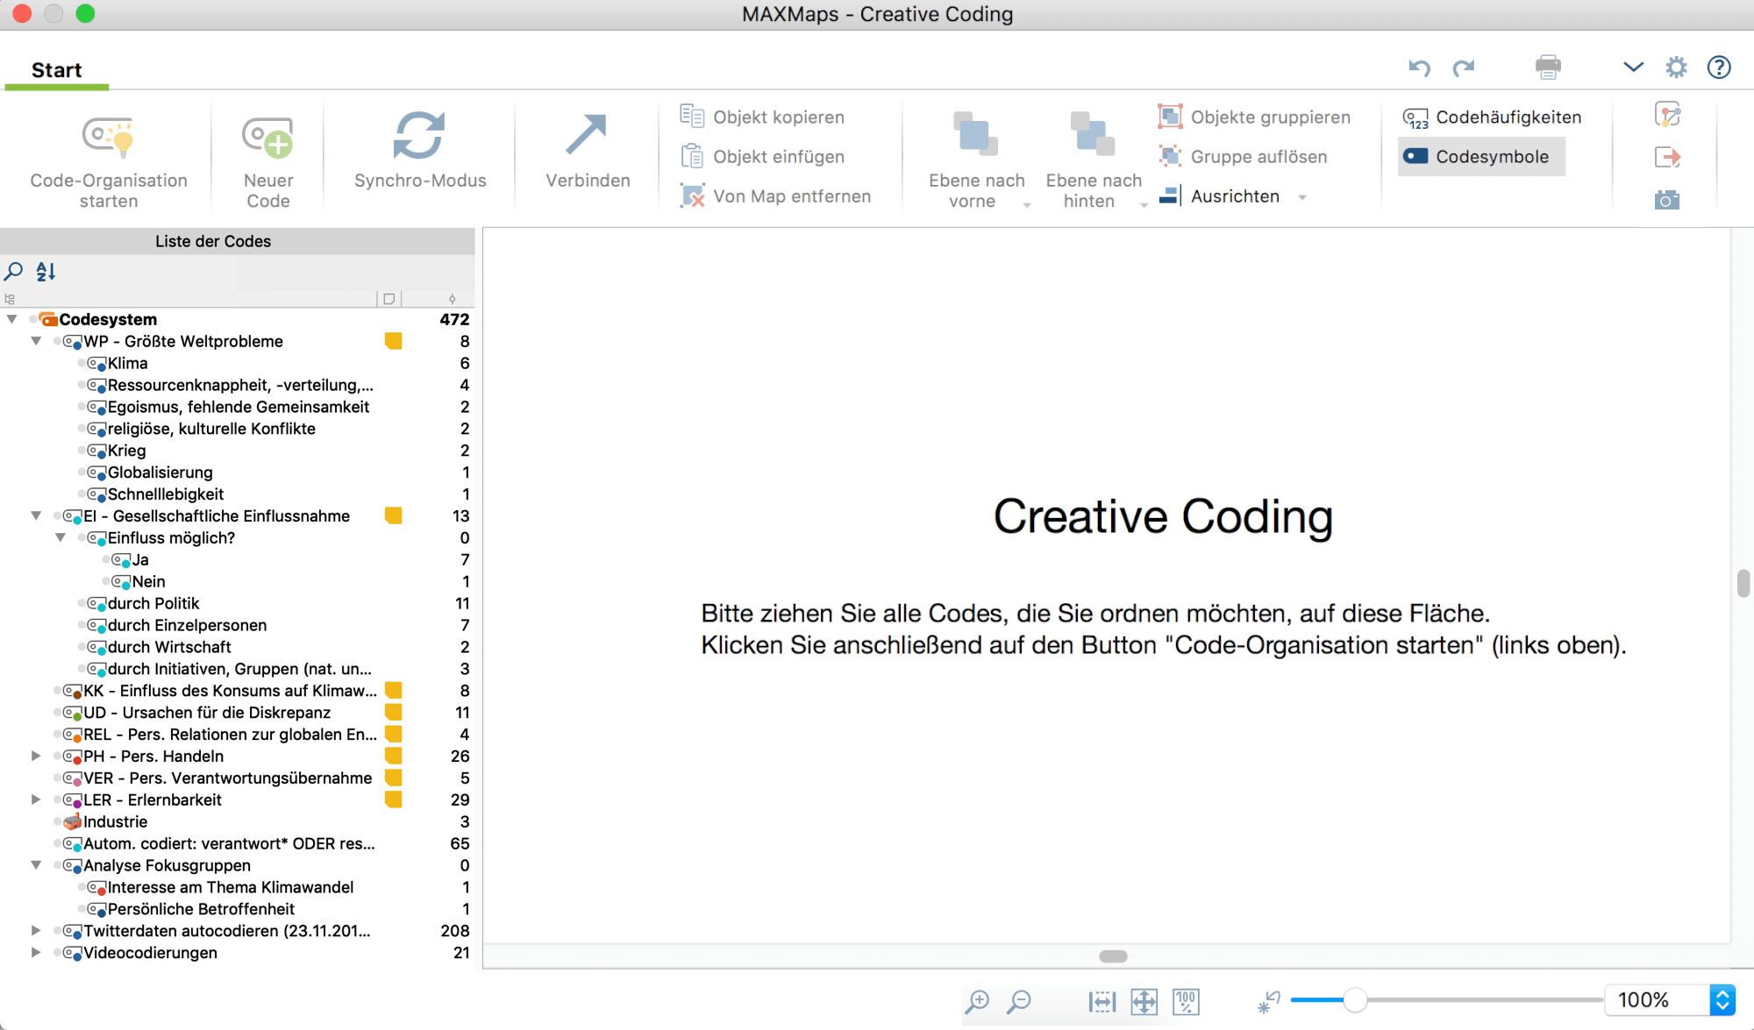Click the redo arrow
This screenshot has width=1754, height=1030.
point(1464,67)
